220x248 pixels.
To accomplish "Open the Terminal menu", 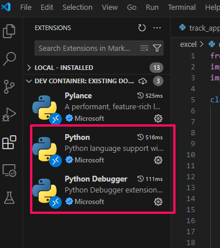I will 182,8.
